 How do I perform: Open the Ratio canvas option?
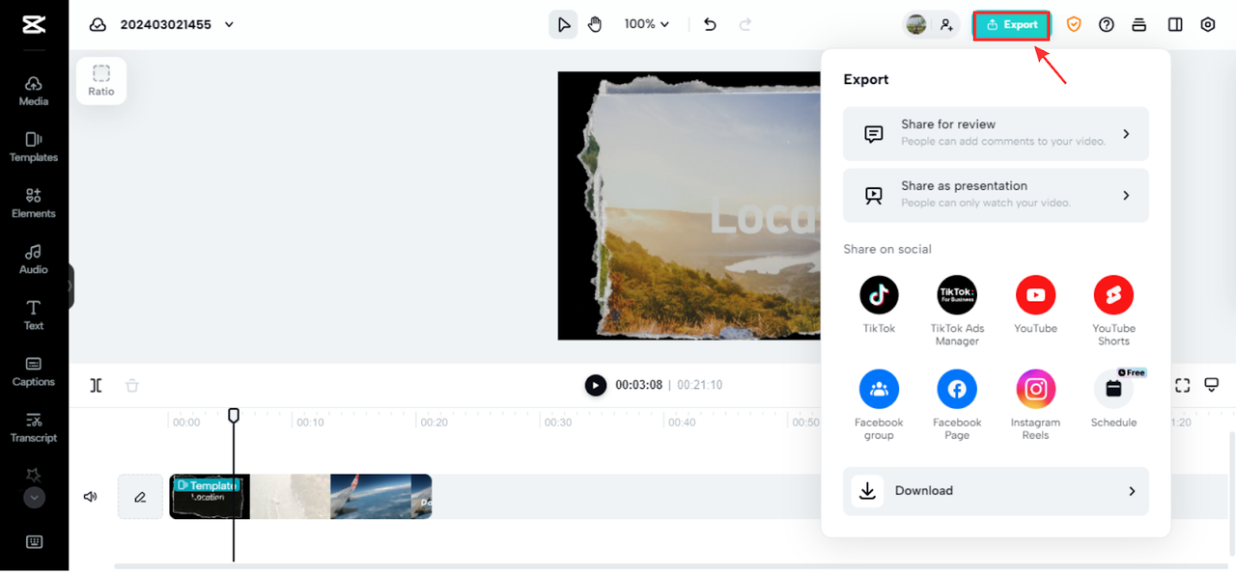(101, 81)
